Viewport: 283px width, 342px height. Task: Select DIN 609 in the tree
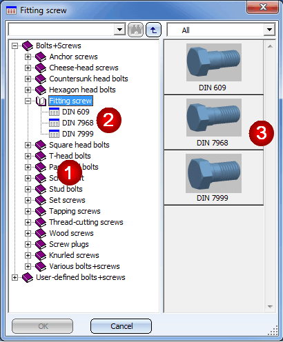[76, 112]
